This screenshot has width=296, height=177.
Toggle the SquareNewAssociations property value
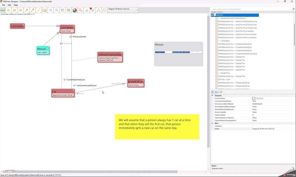coord(255,118)
